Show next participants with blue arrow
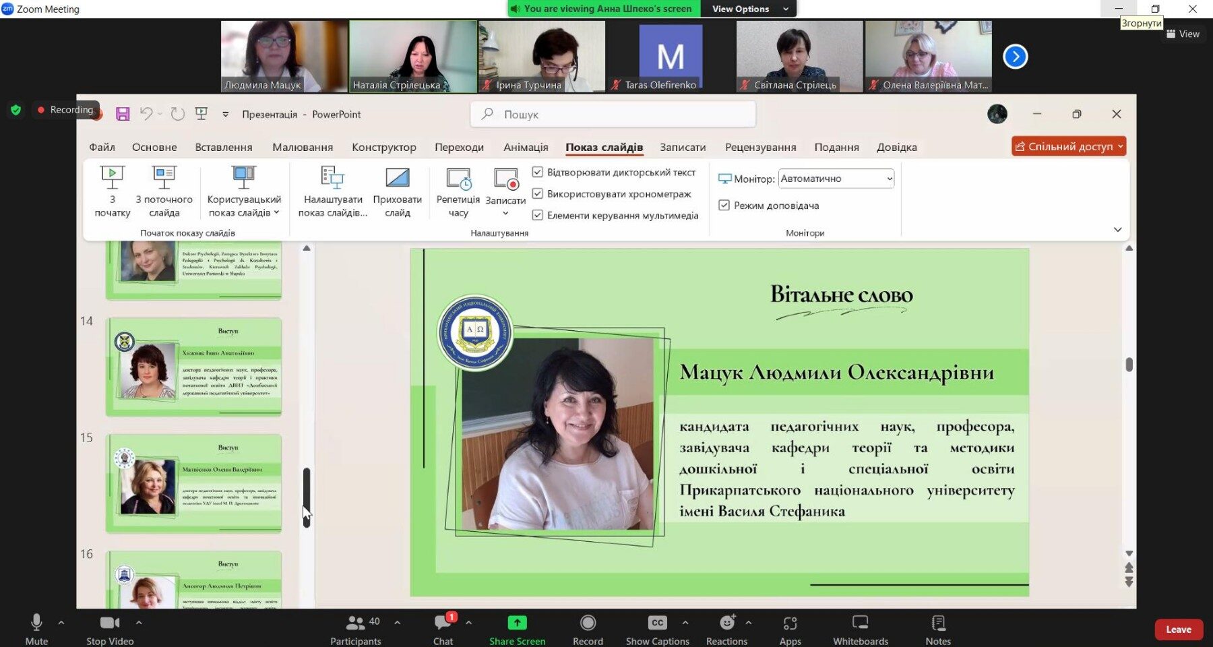Image resolution: width=1213 pixels, height=647 pixels. (1015, 57)
